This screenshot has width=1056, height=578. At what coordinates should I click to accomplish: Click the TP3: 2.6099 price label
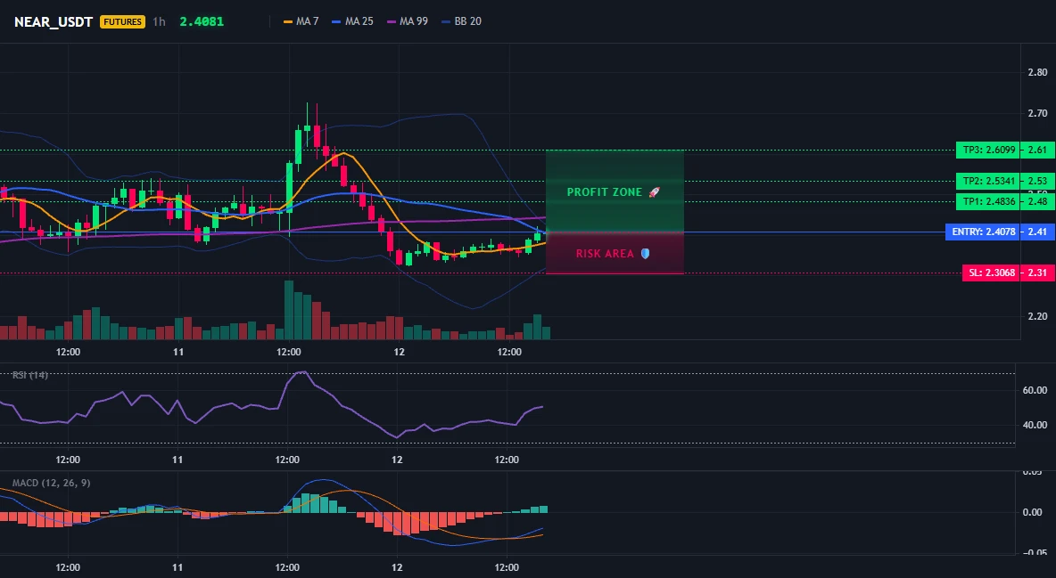[988, 150]
